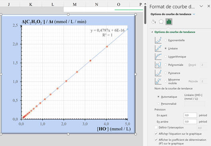Click the polynomial Degré value box
This screenshot has width=211, height=146.
pyautogui.click(x=203, y=65)
